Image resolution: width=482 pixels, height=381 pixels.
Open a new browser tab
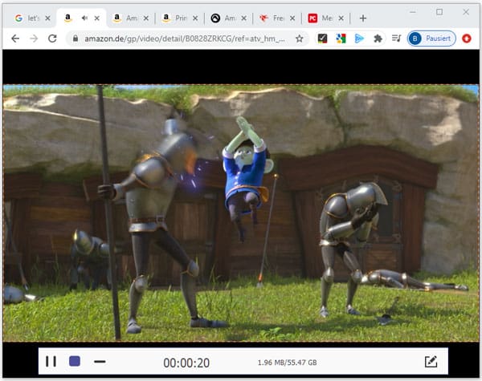pyautogui.click(x=363, y=18)
